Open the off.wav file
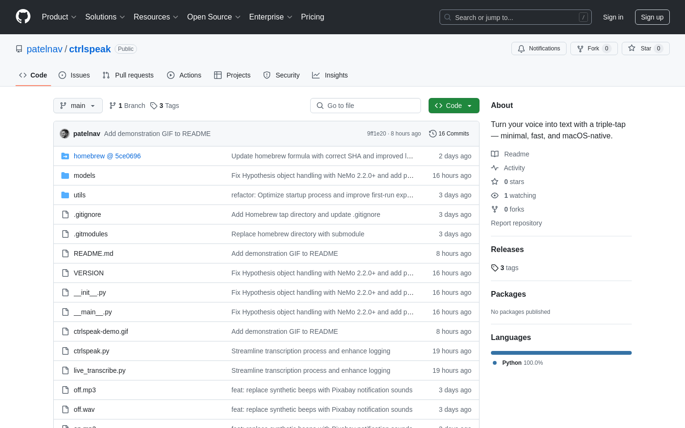 [x=84, y=409]
